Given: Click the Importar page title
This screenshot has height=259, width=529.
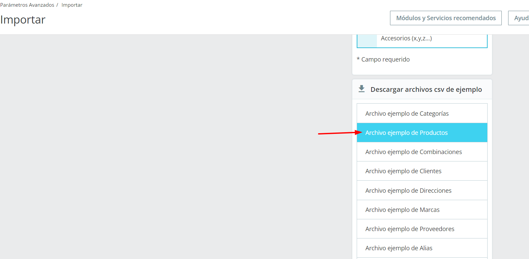Looking at the screenshot, I should (23, 20).
